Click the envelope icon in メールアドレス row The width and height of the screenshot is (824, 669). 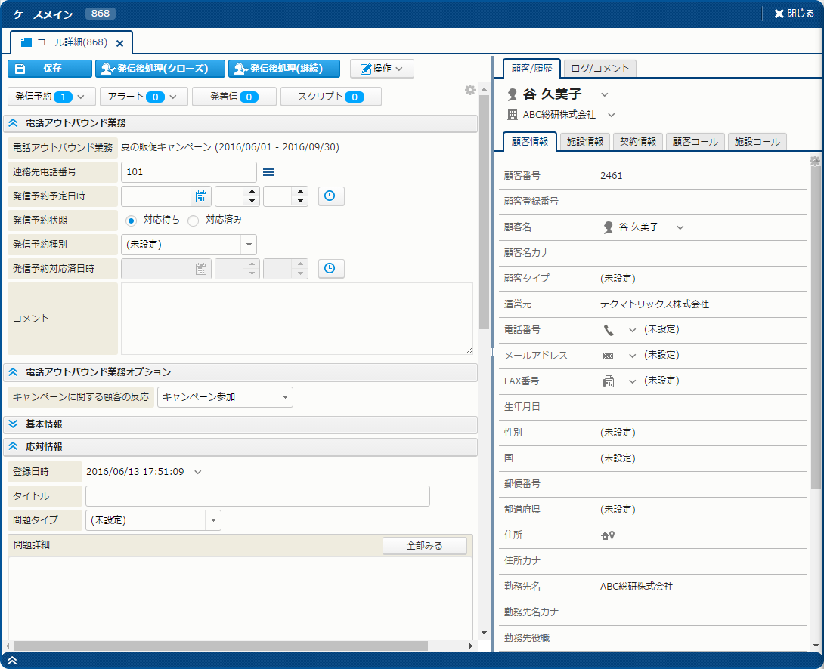coord(609,356)
